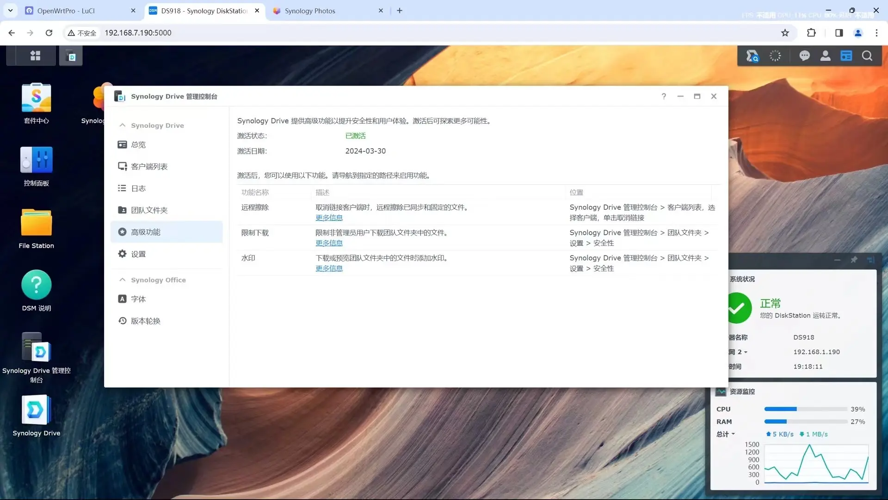
Task: Open 设置 in the sidebar
Action: [x=166, y=254]
